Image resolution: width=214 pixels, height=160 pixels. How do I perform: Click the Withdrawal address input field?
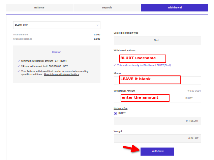pos(157,58)
